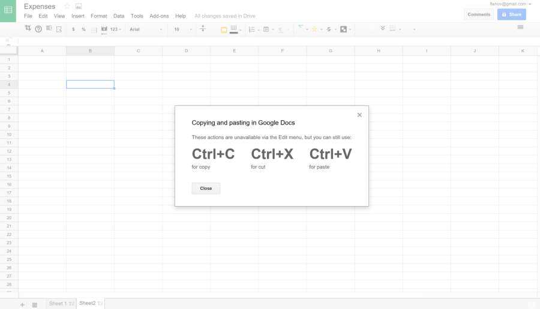Select the Sheet2 tab
The image size is (540, 309).
point(91,303)
